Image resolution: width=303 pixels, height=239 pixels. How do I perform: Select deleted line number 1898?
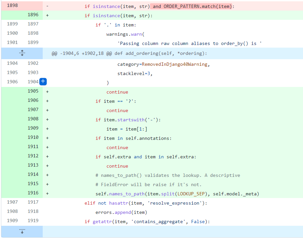point(12,5)
